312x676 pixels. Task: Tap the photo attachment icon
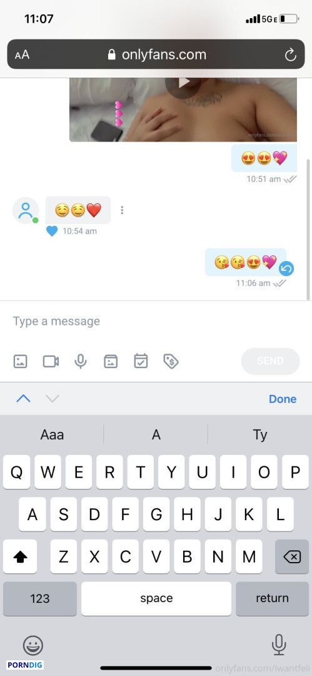(x=20, y=361)
